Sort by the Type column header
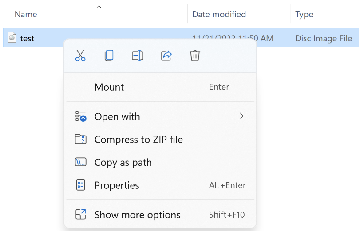 click(x=304, y=14)
